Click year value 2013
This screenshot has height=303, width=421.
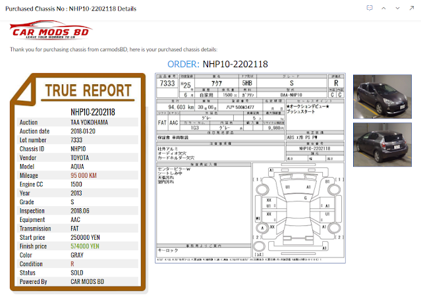(x=76, y=193)
